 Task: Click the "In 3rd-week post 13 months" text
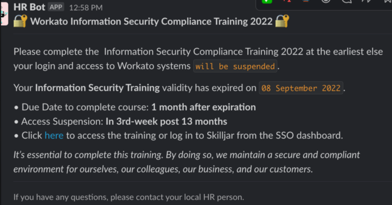(166, 121)
